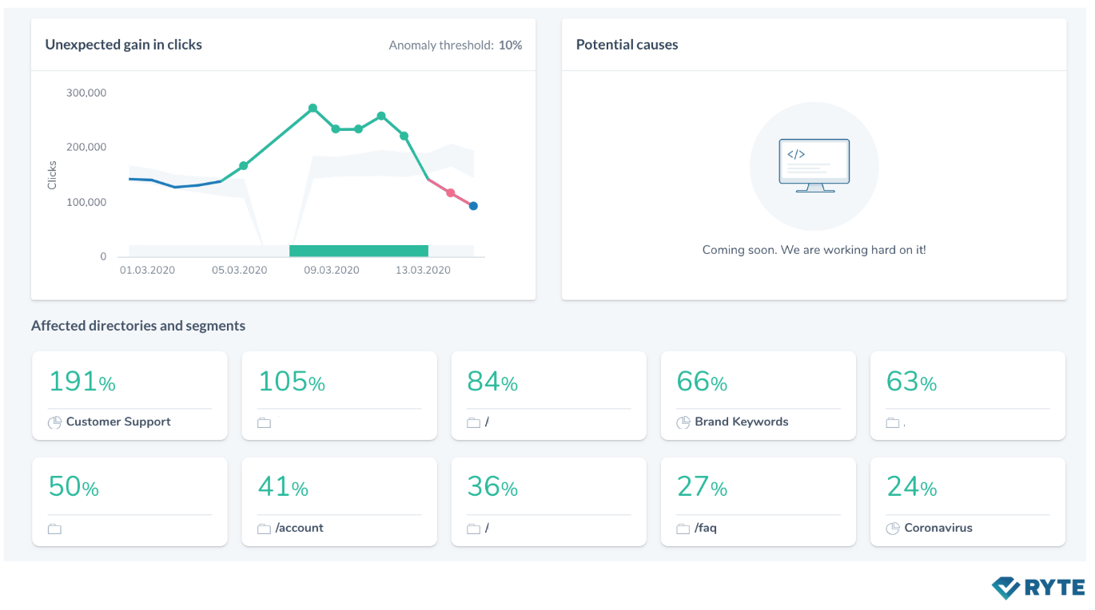Click the computer monitor code illustration
The image size is (1095, 610).
coord(814,166)
